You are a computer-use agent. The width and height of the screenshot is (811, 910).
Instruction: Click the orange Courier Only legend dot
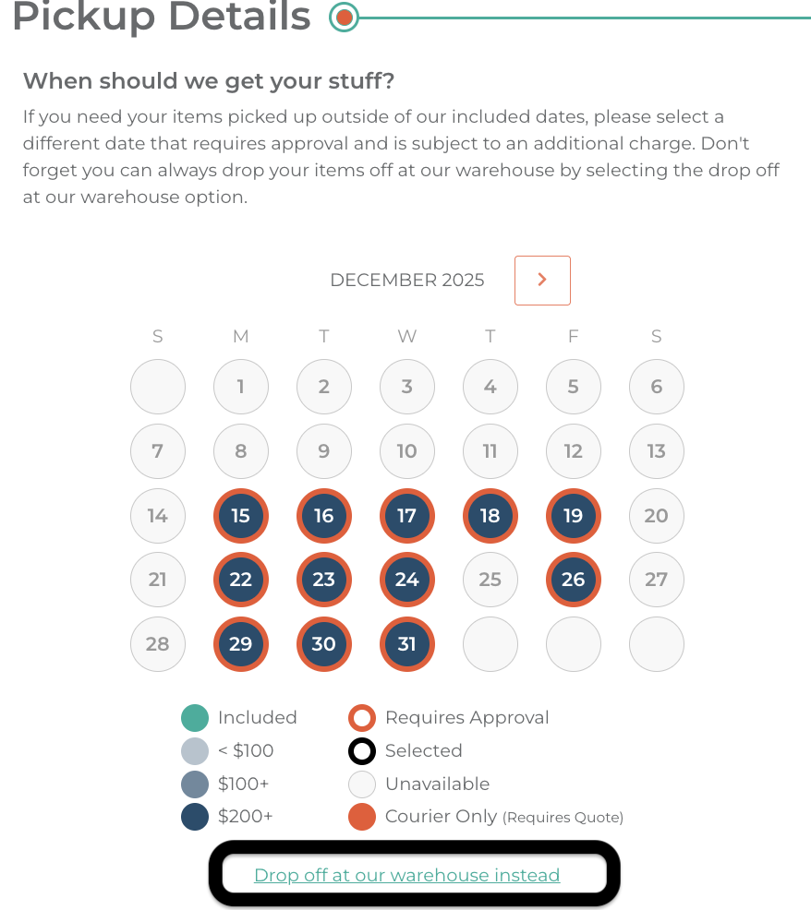pyautogui.click(x=362, y=817)
